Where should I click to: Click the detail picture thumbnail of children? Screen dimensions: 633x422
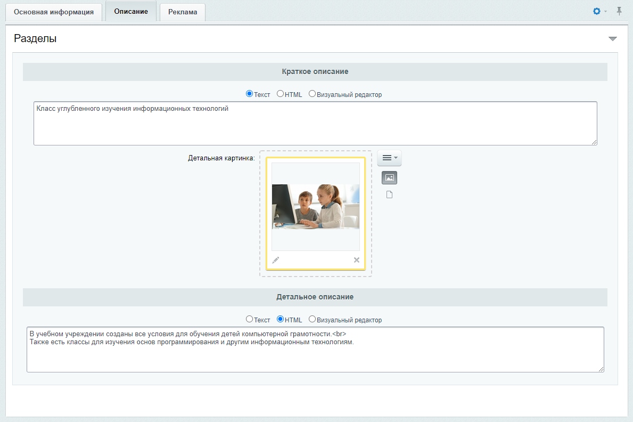[316, 207]
